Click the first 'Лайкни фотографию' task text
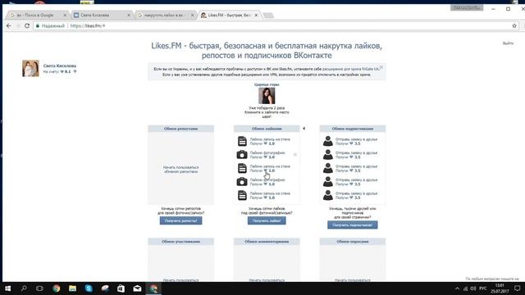This screenshot has height=295, width=525. point(267,152)
